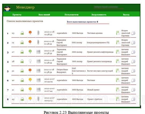Click the green bookmark icon for нефтепровода project

point(118,52)
